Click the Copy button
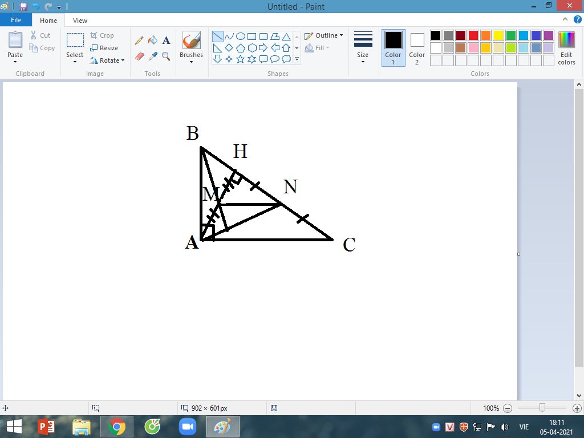Image resolution: width=584 pixels, height=438 pixels. [x=42, y=48]
